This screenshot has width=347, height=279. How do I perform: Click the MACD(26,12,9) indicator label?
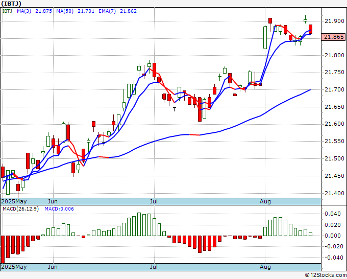point(20,209)
